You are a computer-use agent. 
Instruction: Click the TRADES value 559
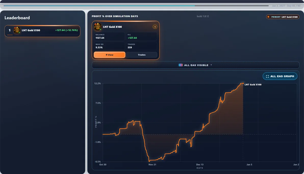[x=130, y=47]
